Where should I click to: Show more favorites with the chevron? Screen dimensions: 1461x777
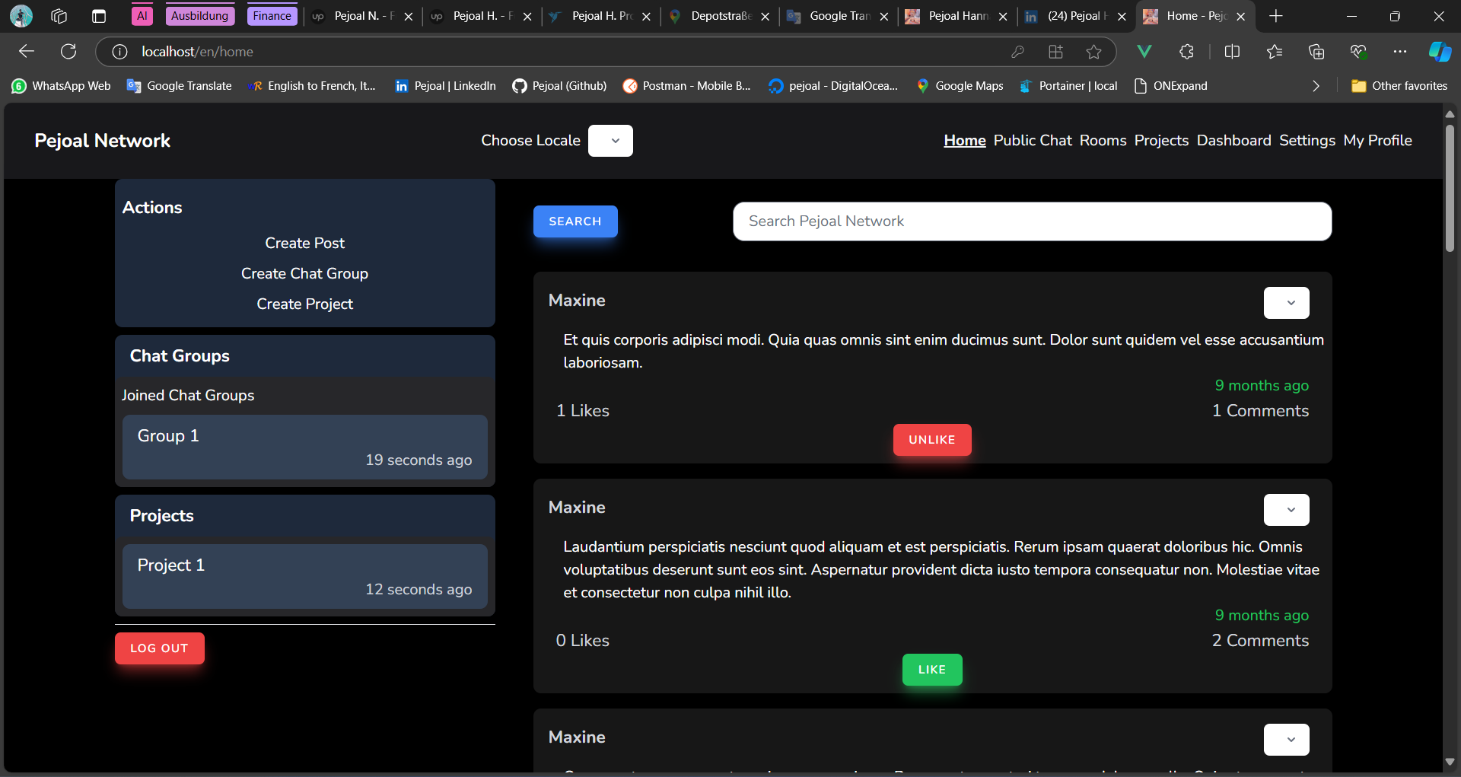(x=1316, y=86)
